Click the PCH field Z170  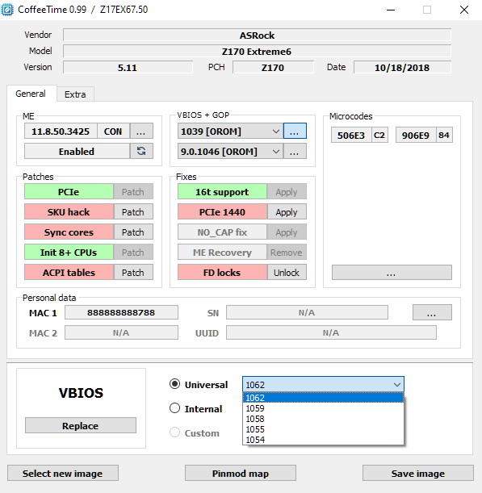(273, 67)
